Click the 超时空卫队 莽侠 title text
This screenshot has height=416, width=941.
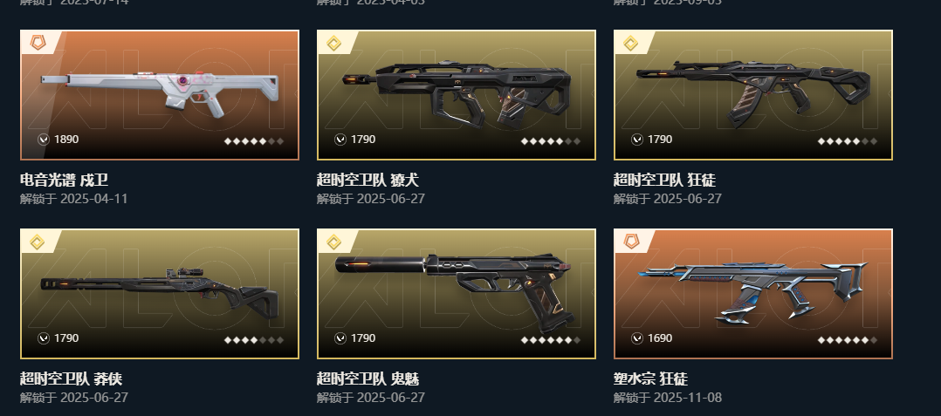tap(71, 378)
